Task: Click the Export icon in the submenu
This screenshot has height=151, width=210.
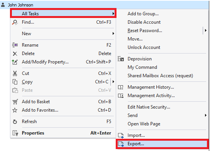Action: click(121, 144)
